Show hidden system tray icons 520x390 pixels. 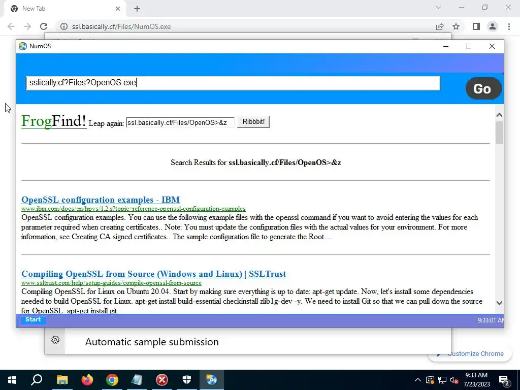[x=418, y=380]
